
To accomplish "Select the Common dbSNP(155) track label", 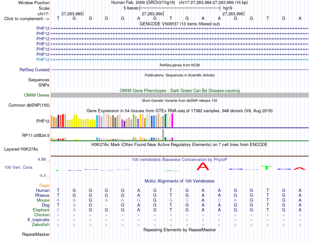I will 29,105.
